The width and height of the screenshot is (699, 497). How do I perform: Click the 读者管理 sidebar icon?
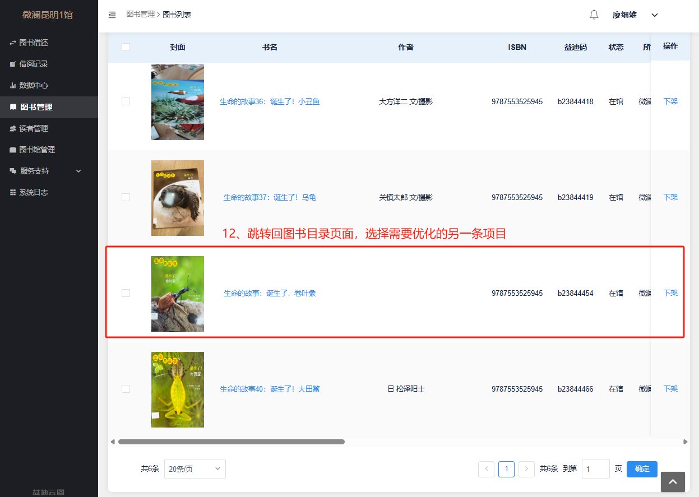tap(12, 128)
